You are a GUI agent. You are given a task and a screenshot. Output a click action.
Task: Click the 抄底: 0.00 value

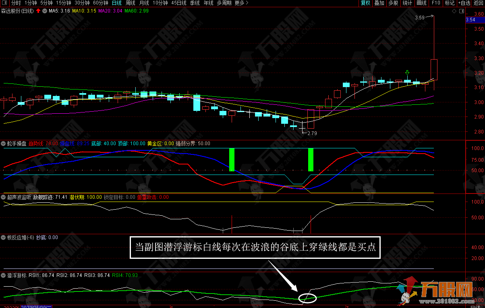(47, 237)
